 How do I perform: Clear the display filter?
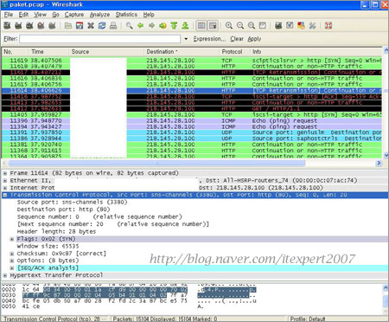(237, 39)
